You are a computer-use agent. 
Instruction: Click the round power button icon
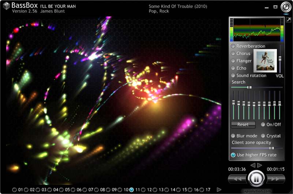pyautogui.click(x=286, y=7)
